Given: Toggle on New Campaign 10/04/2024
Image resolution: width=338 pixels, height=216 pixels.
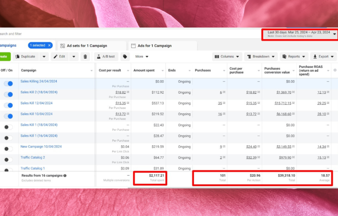Looking at the screenshot, I should (x=8, y=149).
